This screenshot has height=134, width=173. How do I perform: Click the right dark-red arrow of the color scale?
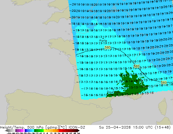click(79, 130)
